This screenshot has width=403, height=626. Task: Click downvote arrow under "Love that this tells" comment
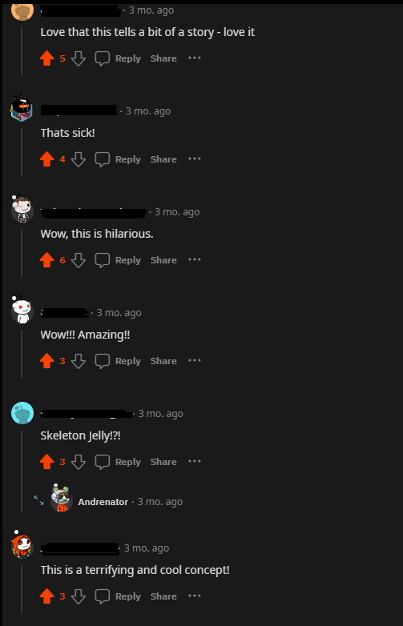point(79,58)
